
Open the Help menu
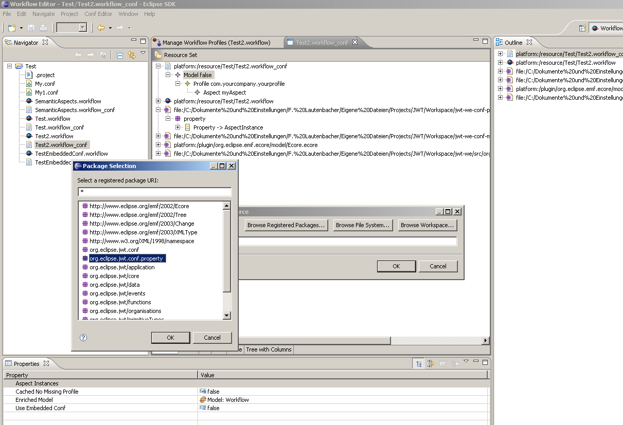point(150,14)
